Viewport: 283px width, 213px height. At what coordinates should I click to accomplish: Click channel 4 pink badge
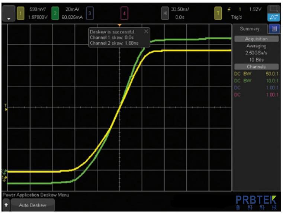pyautogui.click(x=124, y=13)
